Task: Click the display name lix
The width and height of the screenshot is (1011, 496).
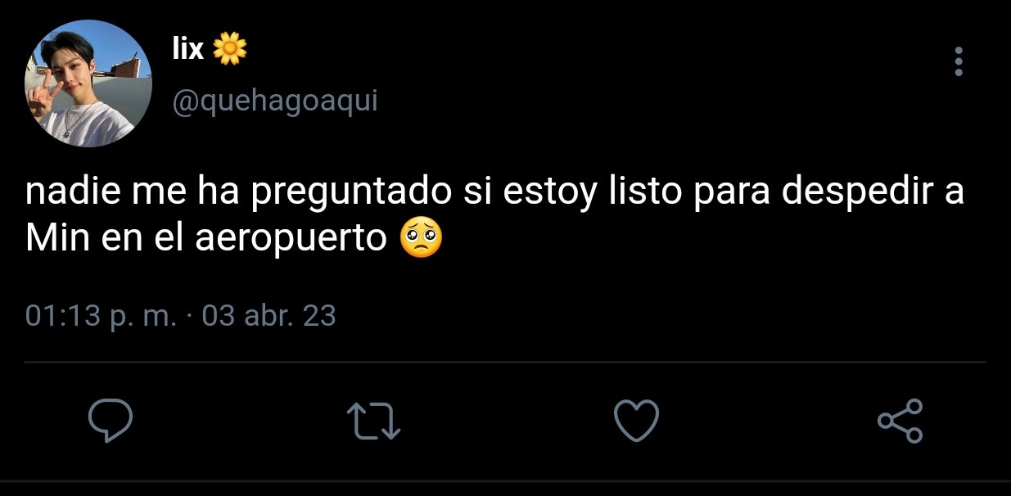Action: [187, 50]
